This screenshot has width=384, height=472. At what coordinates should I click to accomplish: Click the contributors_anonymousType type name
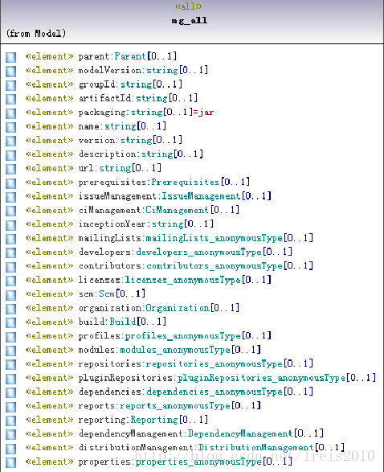(x=214, y=266)
